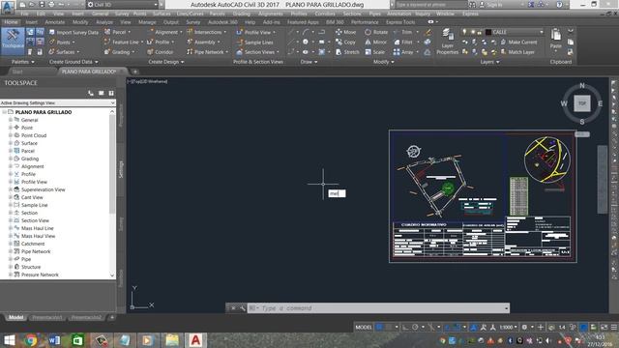Toggle MODEL space button in status bar

point(364,327)
